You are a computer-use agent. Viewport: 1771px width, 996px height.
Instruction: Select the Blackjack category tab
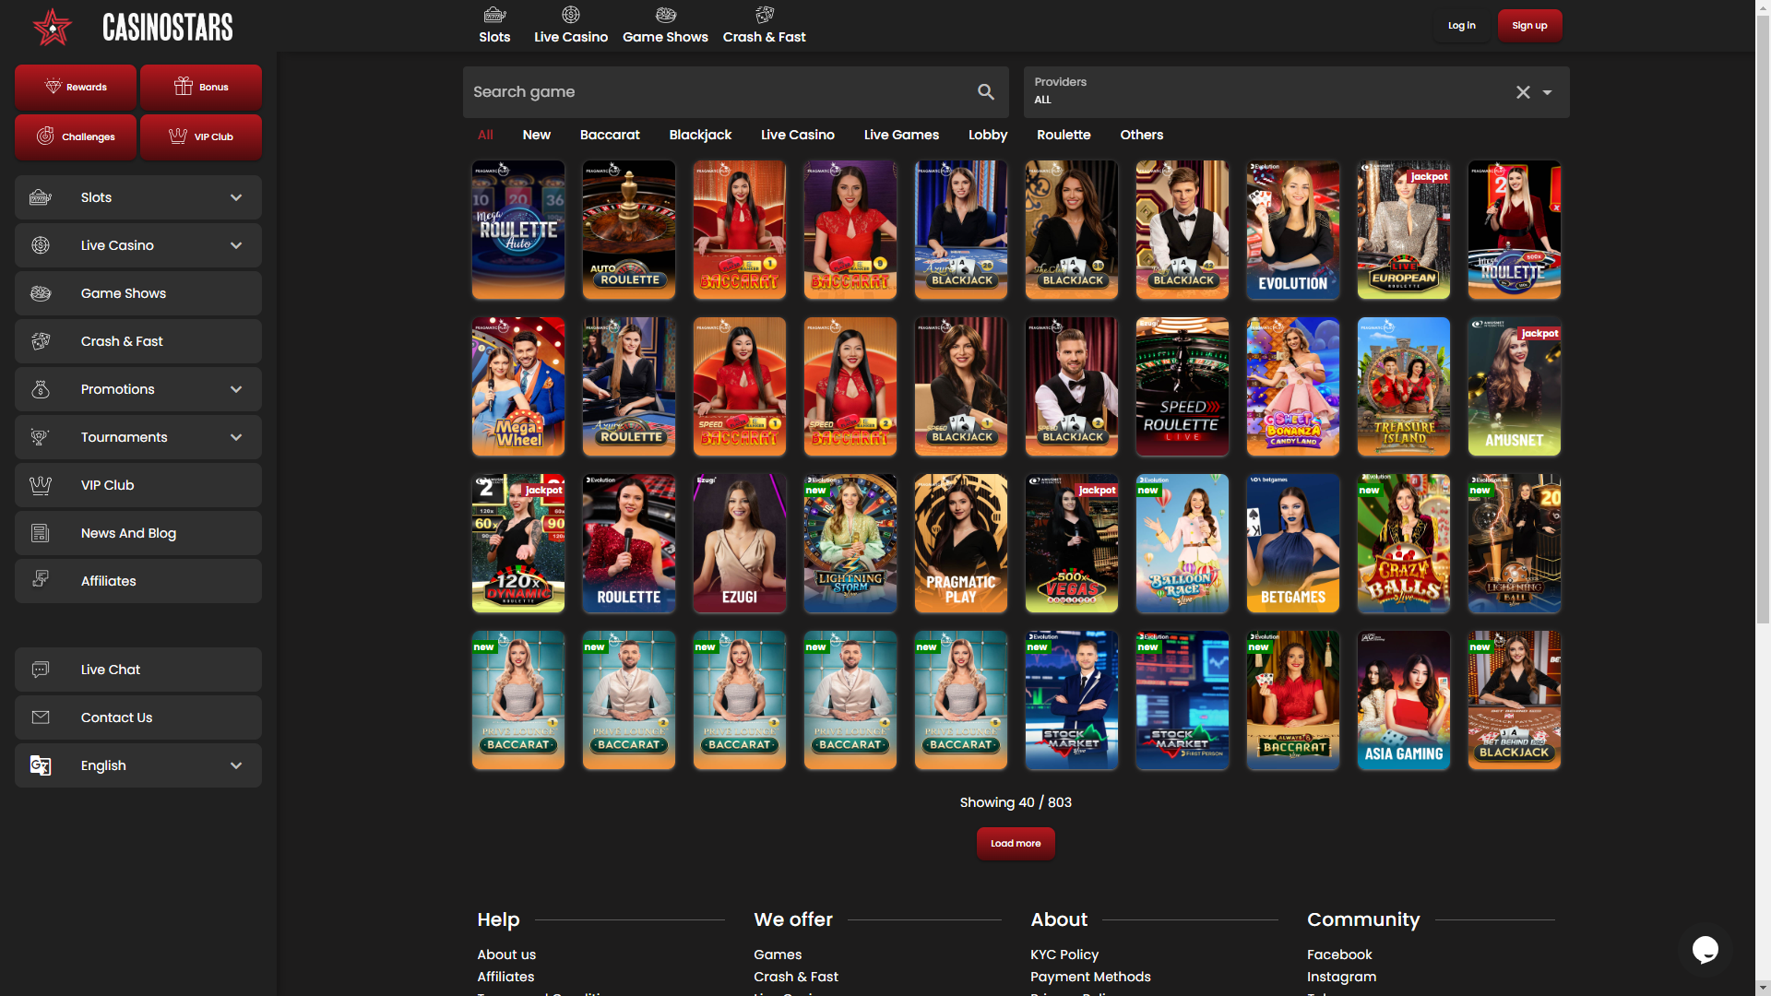click(x=700, y=135)
